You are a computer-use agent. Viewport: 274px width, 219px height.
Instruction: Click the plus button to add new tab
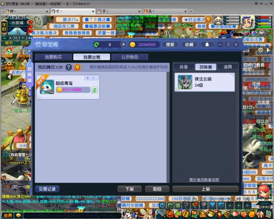point(191,11)
